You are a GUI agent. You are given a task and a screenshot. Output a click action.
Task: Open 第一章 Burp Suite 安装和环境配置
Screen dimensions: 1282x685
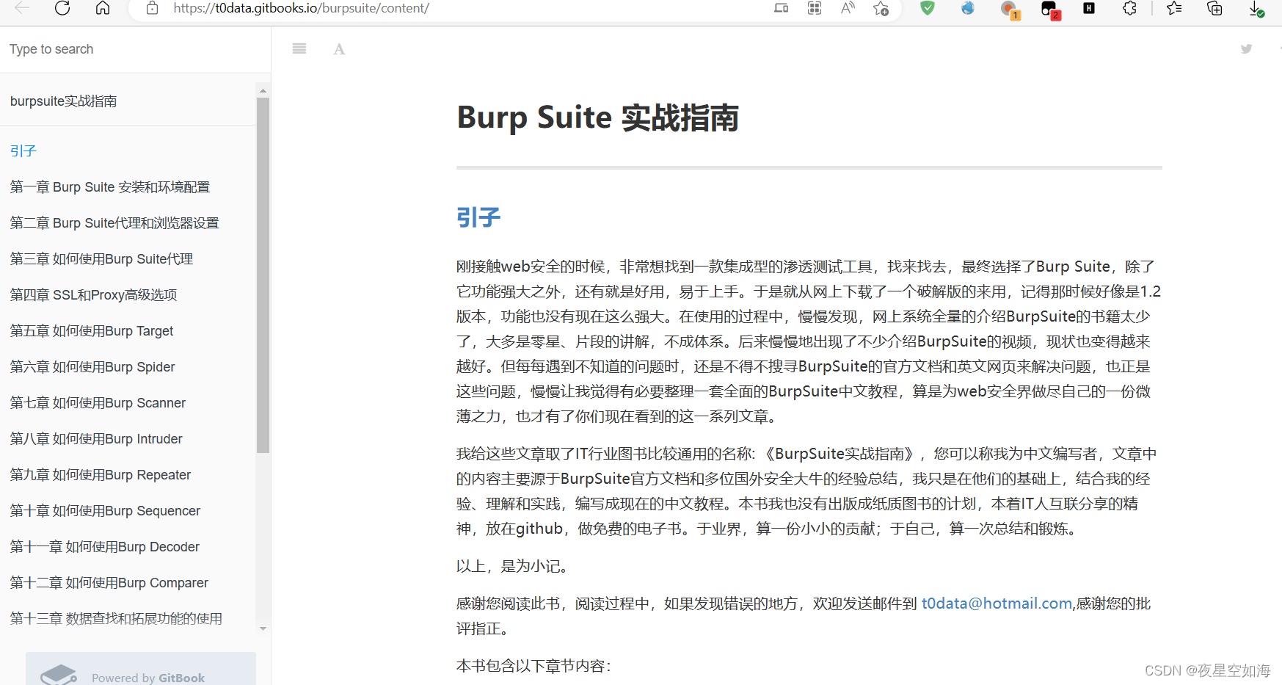pos(110,187)
